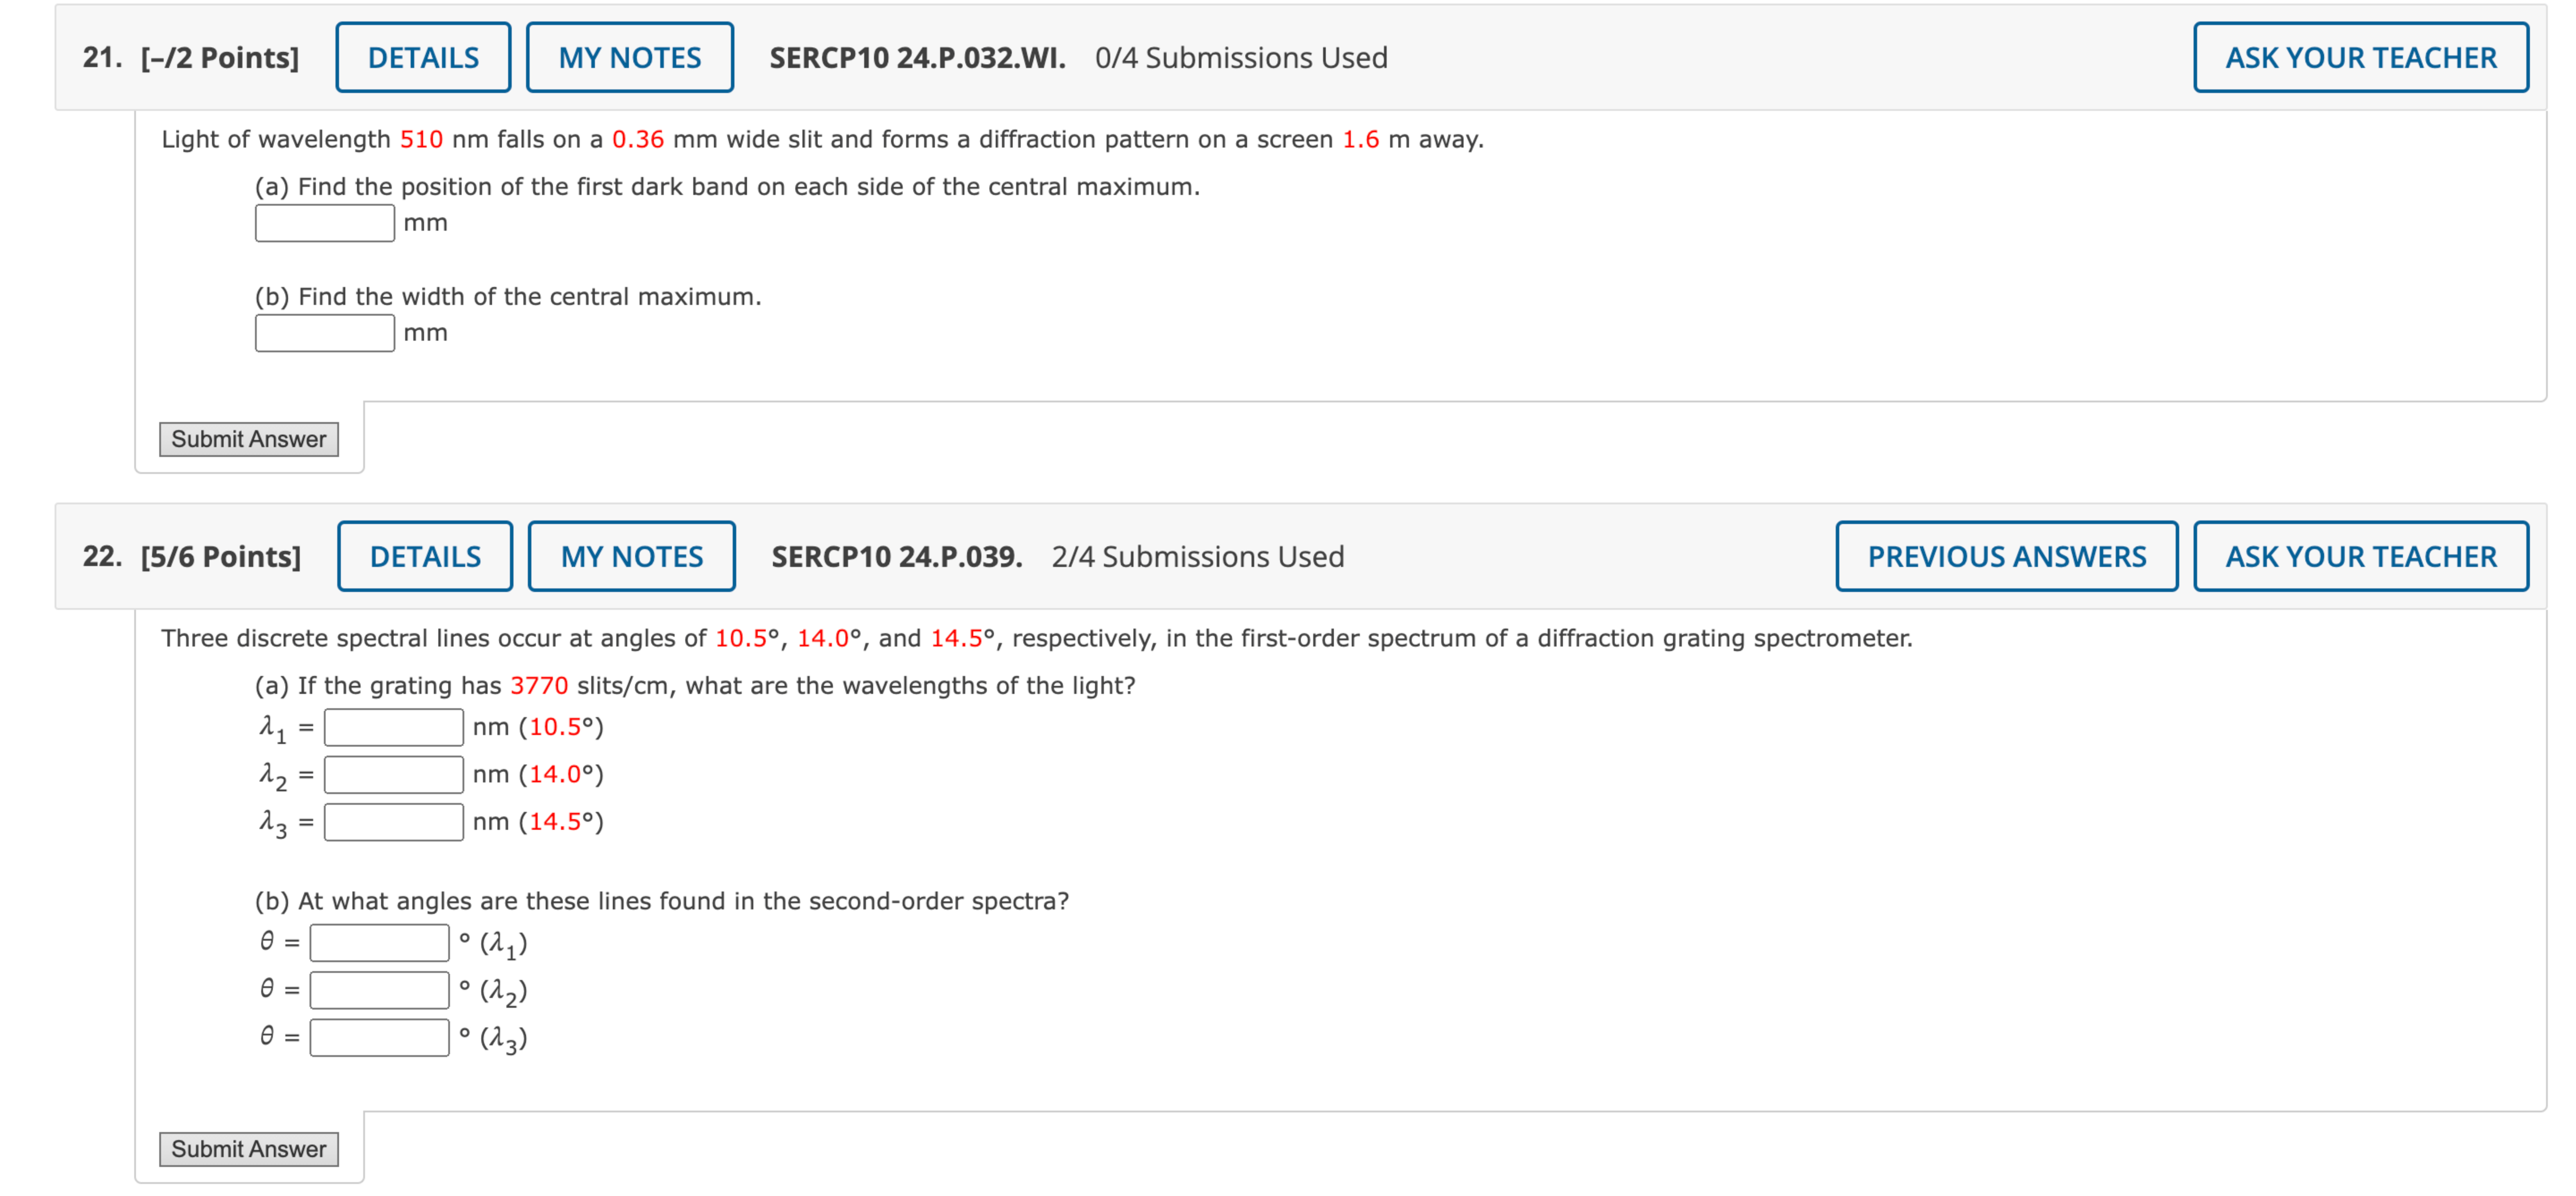
Task: Click the 2/4 Submissions Used text
Action: click(x=1196, y=557)
